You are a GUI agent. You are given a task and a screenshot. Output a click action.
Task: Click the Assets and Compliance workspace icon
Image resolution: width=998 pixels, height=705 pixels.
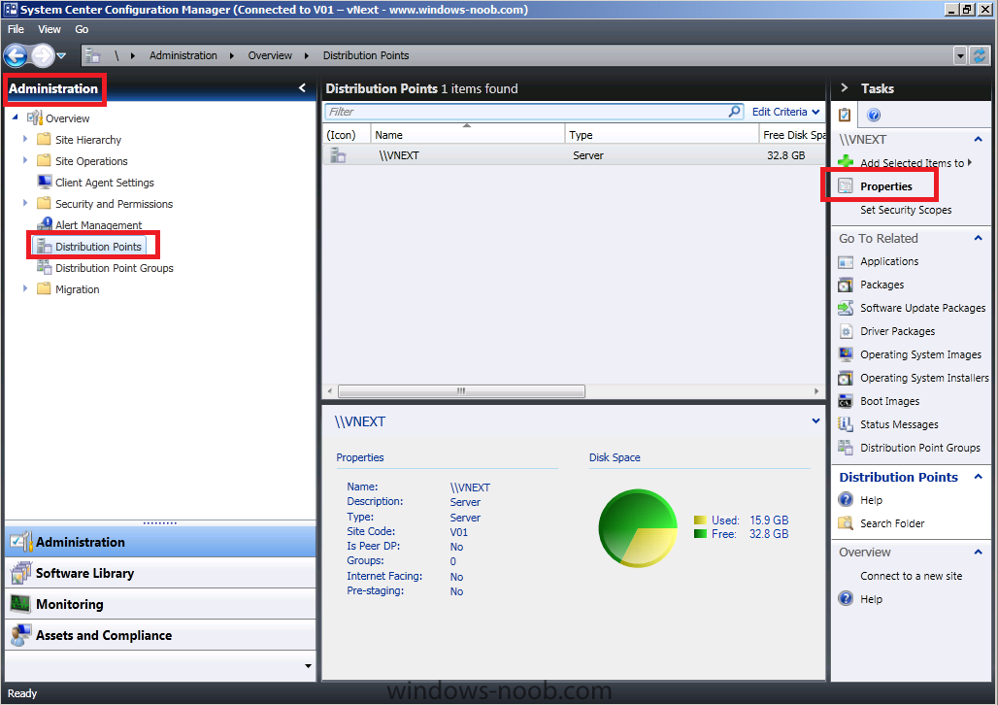21,635
